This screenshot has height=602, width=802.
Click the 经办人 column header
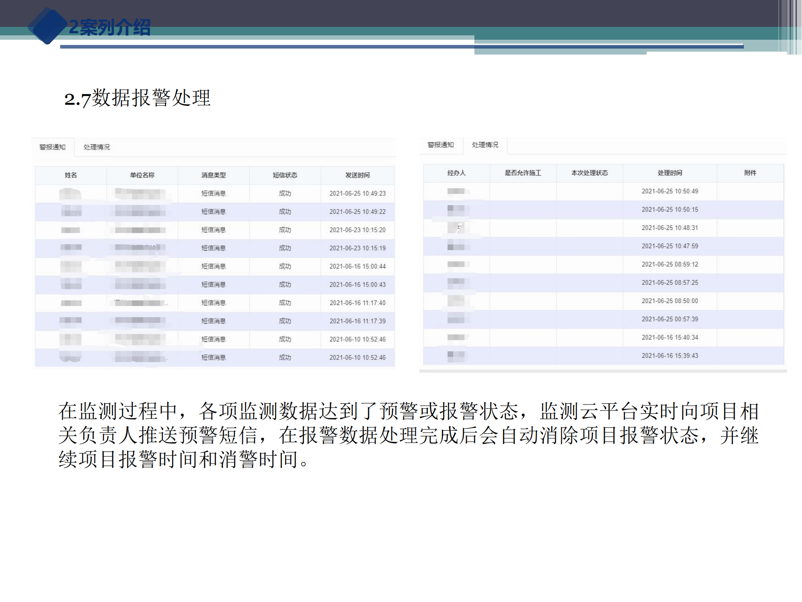(x=457, y=173)
